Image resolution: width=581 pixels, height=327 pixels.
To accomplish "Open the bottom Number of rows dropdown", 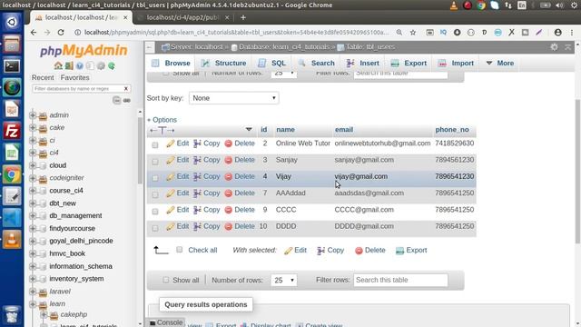I will pos(284,281).
